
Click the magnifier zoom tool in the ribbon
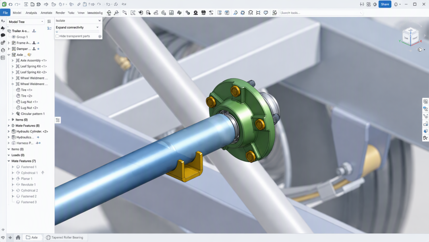tap(116, 13)
